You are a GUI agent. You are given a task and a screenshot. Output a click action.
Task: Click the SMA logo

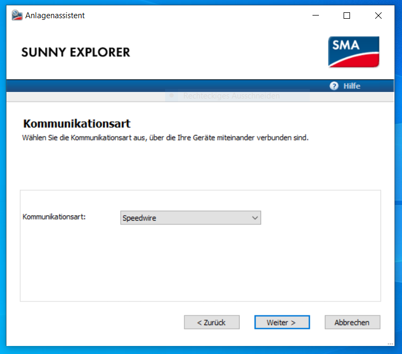click(x=354, y=52)
